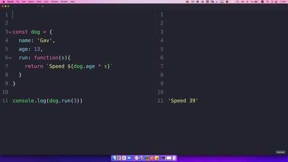
Task: Click the Bluetooth icon in the menu bar
Action: [247, 2]
